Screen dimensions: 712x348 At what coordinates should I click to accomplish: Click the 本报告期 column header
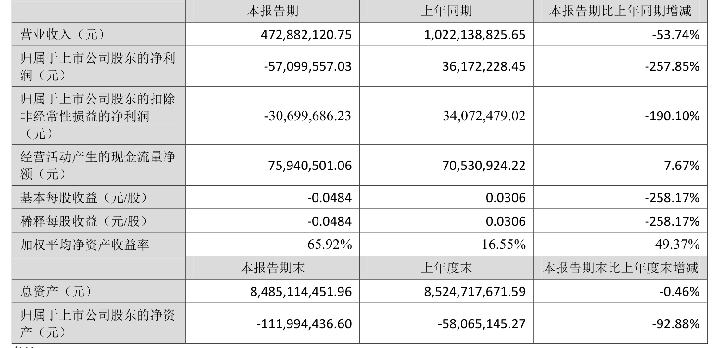coord(272,11)
